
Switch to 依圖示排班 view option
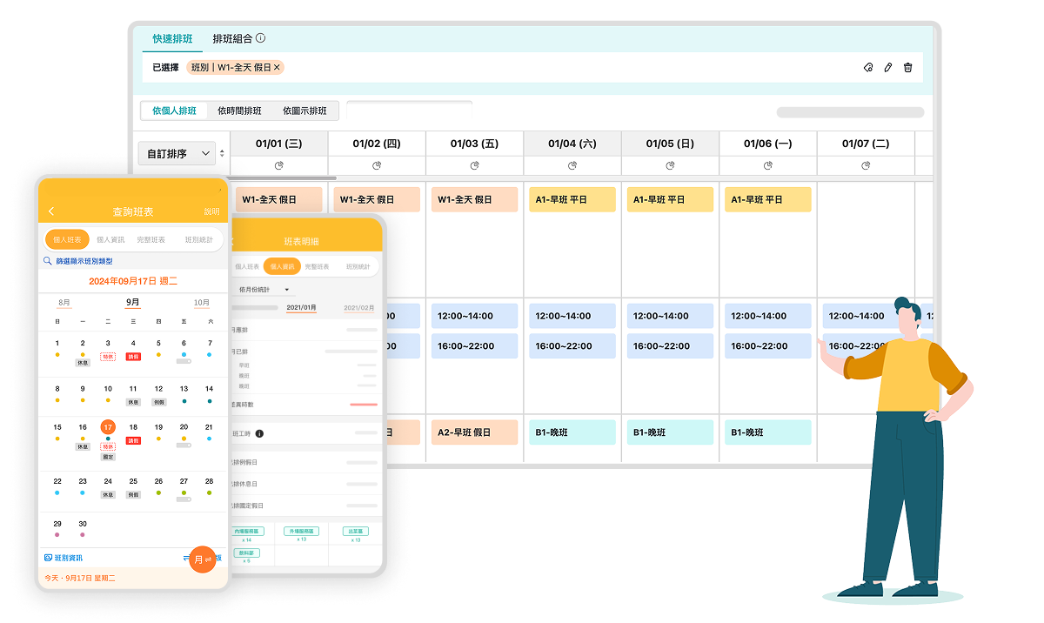[x=304, y=111]
